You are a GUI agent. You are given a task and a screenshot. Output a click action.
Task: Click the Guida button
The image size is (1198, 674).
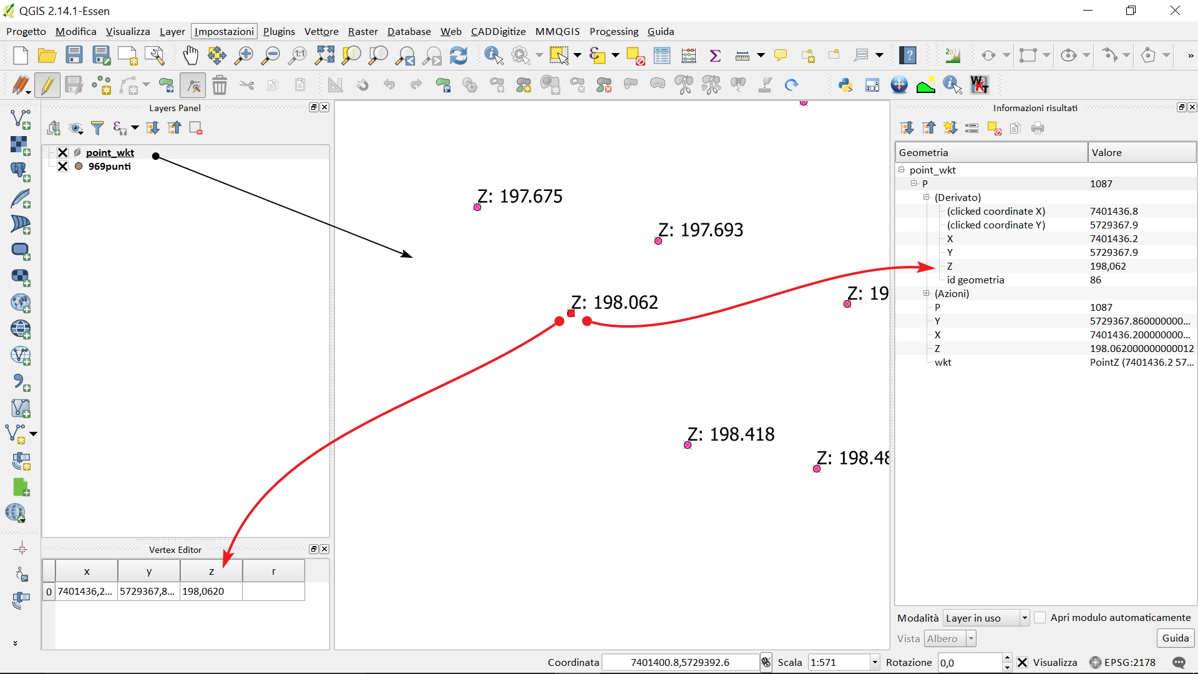(x=1175, y=638)
